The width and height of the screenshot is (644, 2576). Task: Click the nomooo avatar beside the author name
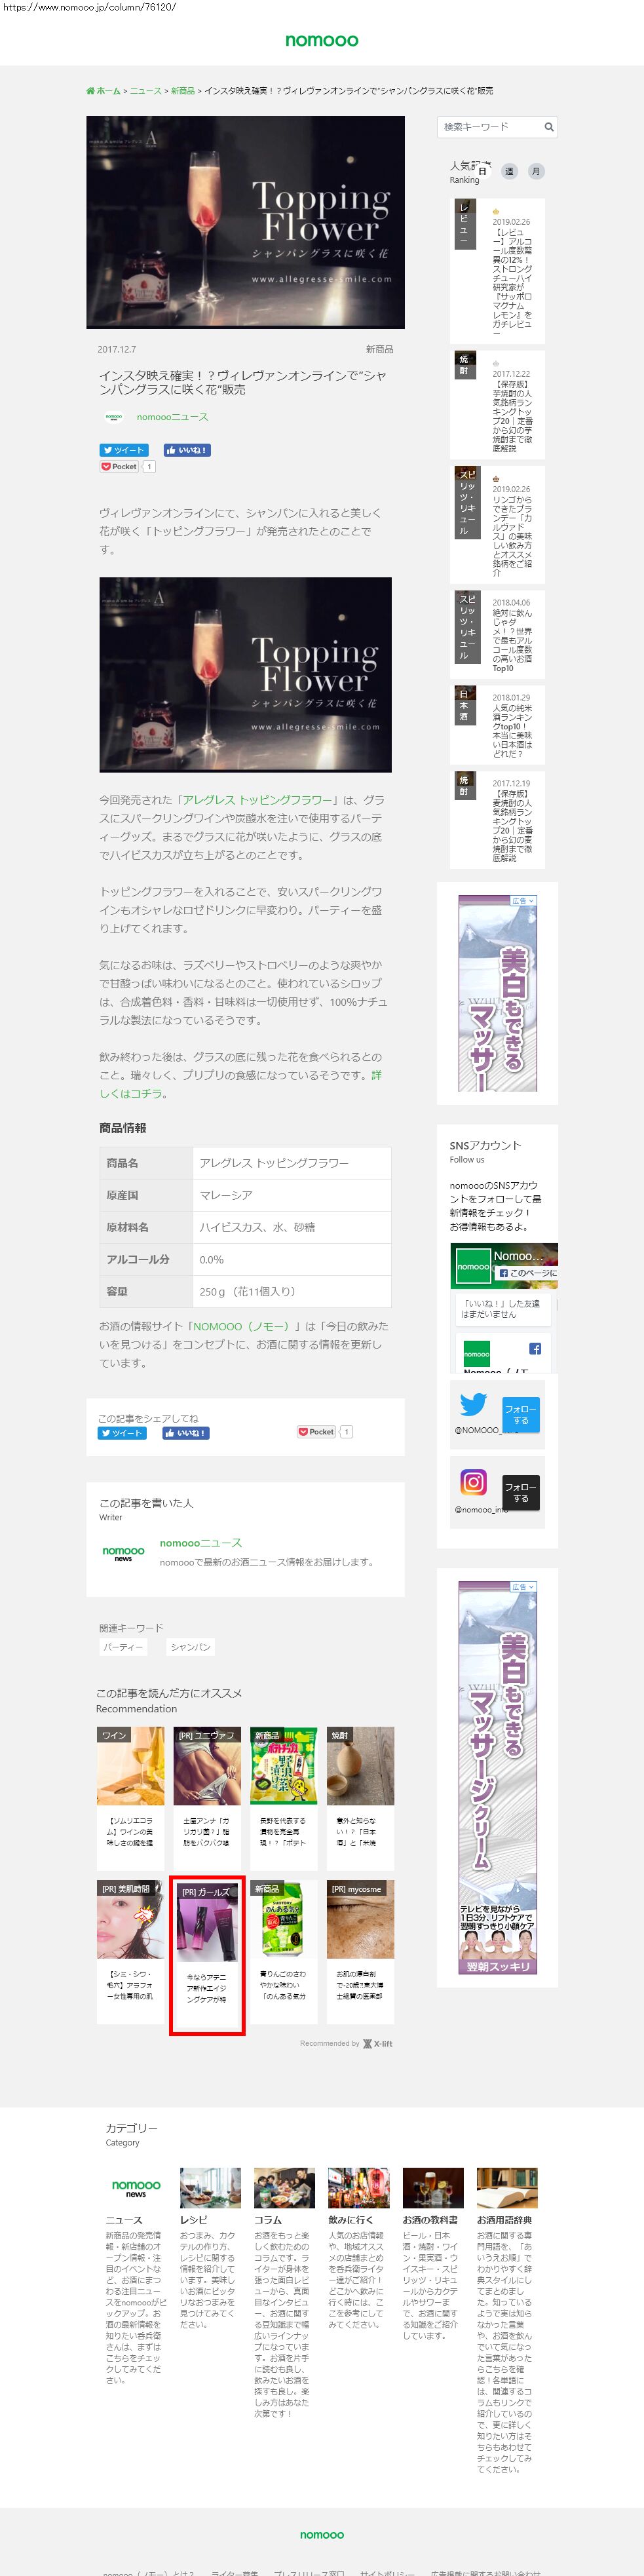tap(114, 417)
